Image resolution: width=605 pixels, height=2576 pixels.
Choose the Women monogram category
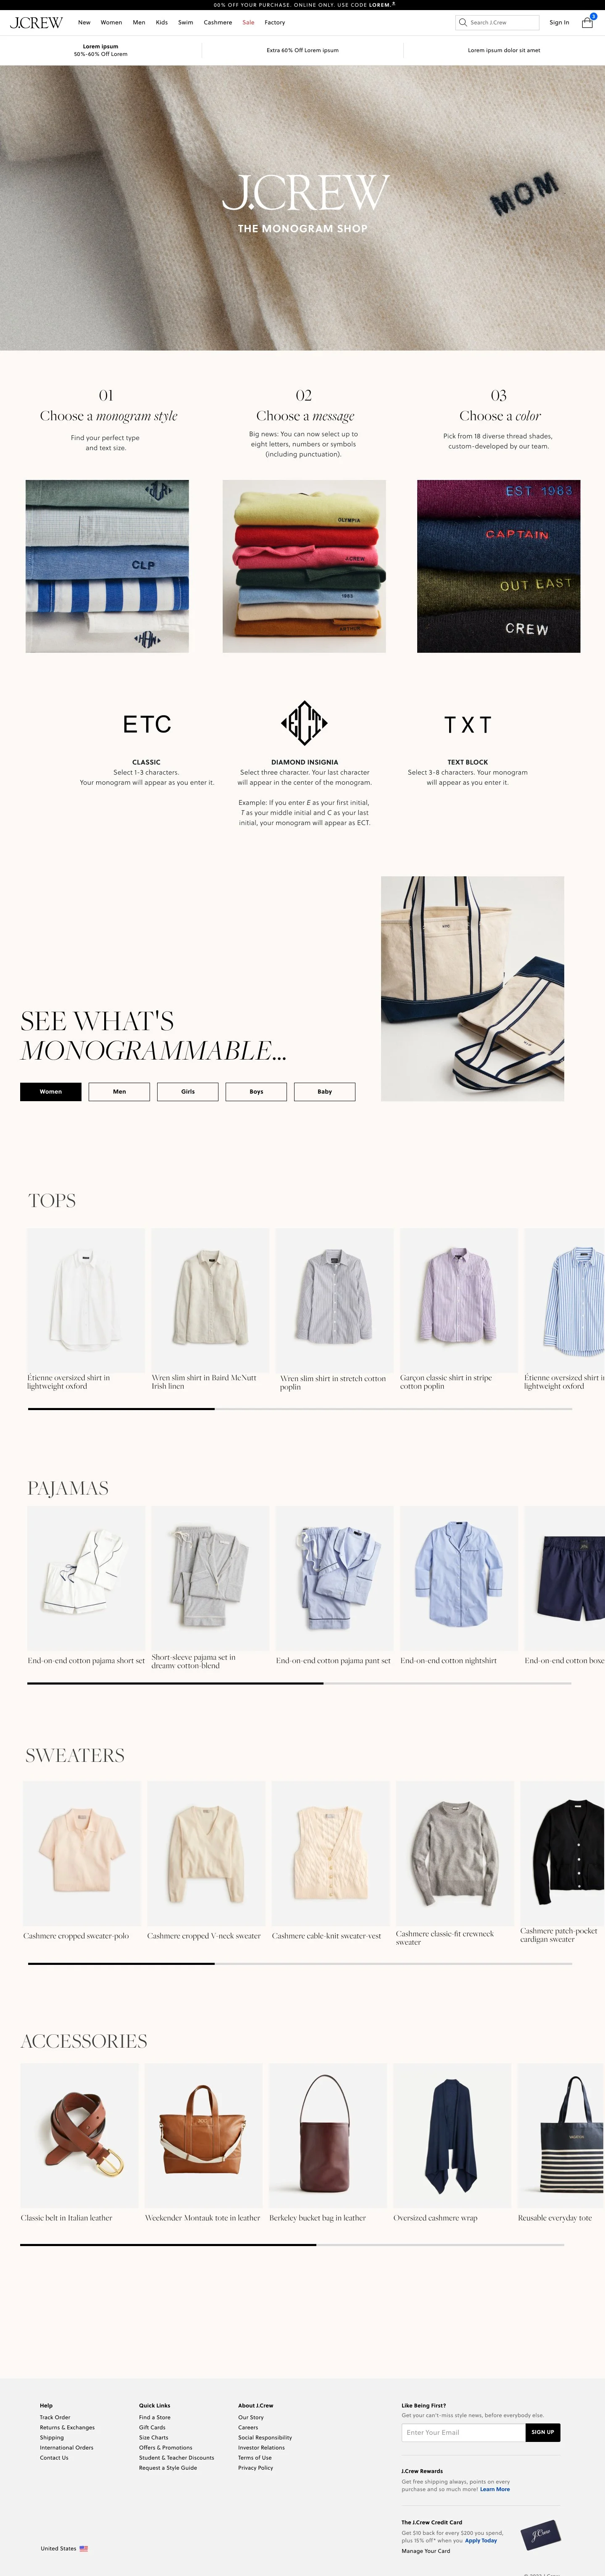coord(51,1091)
